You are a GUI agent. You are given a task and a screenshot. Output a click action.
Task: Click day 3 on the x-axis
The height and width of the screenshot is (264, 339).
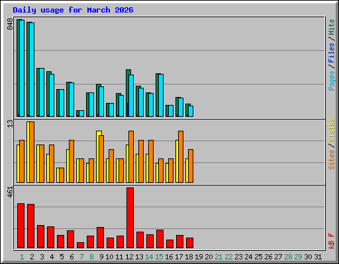(42, 257)
